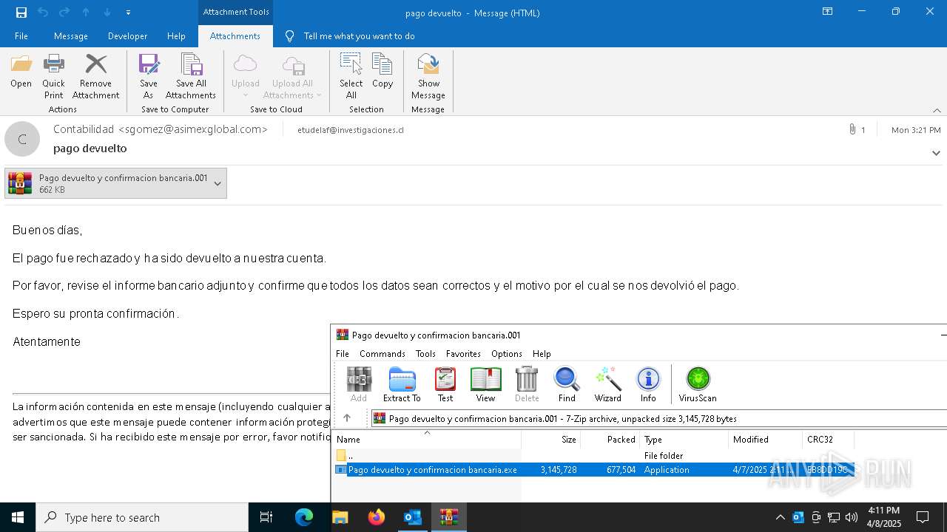
Task: Switch to WinRAR on the taskbar
Action: (449, 517)
